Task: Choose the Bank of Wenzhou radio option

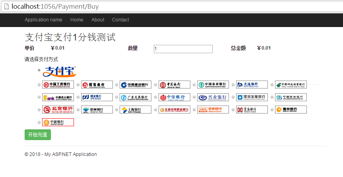Action: 272,110
